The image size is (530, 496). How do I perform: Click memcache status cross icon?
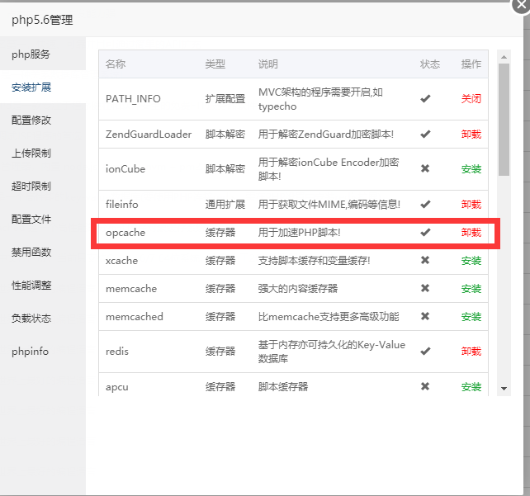coord(425,288)
